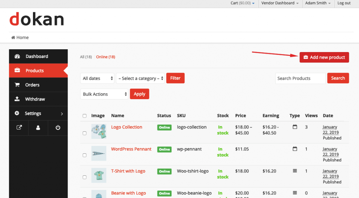Click the $16.20 - $40.50 earning cell
Image resolution: width=359 pixels, height=198 pixels.
pyautogui.click(x=271, y=130)
